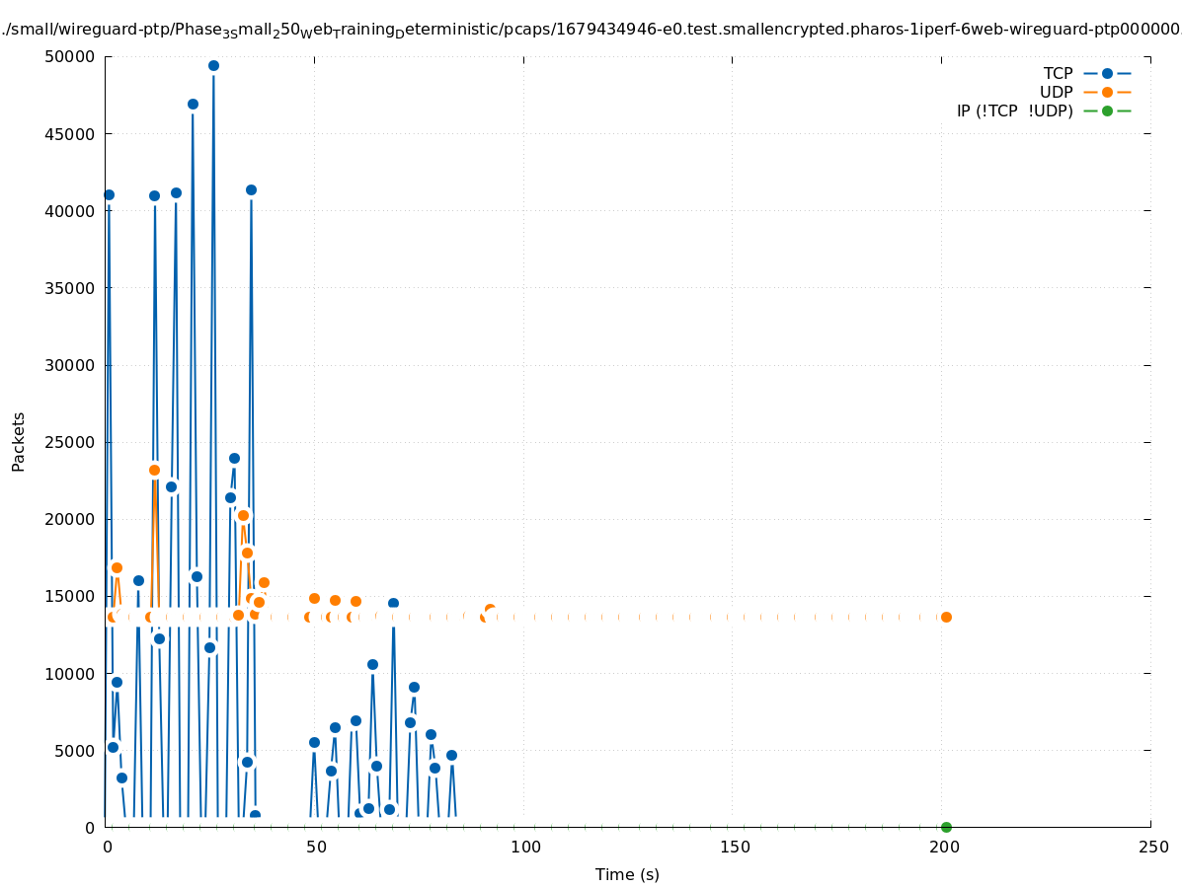
Task: Click the 250 x-axis tick label
Action: [x=1152, y=847]
